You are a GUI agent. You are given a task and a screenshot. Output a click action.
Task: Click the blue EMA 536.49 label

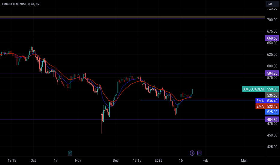coord(267,101)
